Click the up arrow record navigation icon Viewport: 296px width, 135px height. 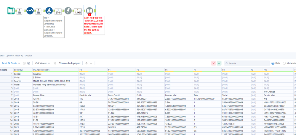point(87,63)
